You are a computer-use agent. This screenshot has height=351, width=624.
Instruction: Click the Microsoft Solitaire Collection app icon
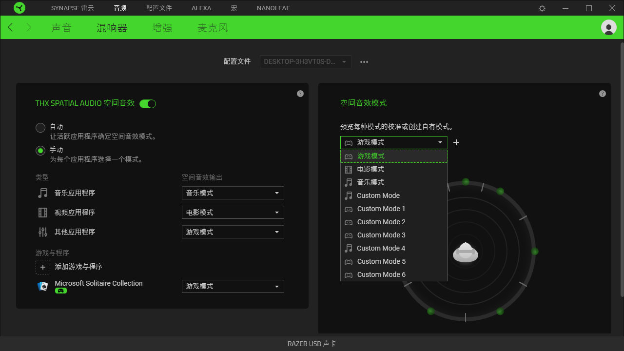(43, 286)
